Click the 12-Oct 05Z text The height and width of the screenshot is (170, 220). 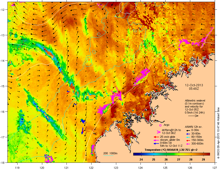tap(192, 109)
